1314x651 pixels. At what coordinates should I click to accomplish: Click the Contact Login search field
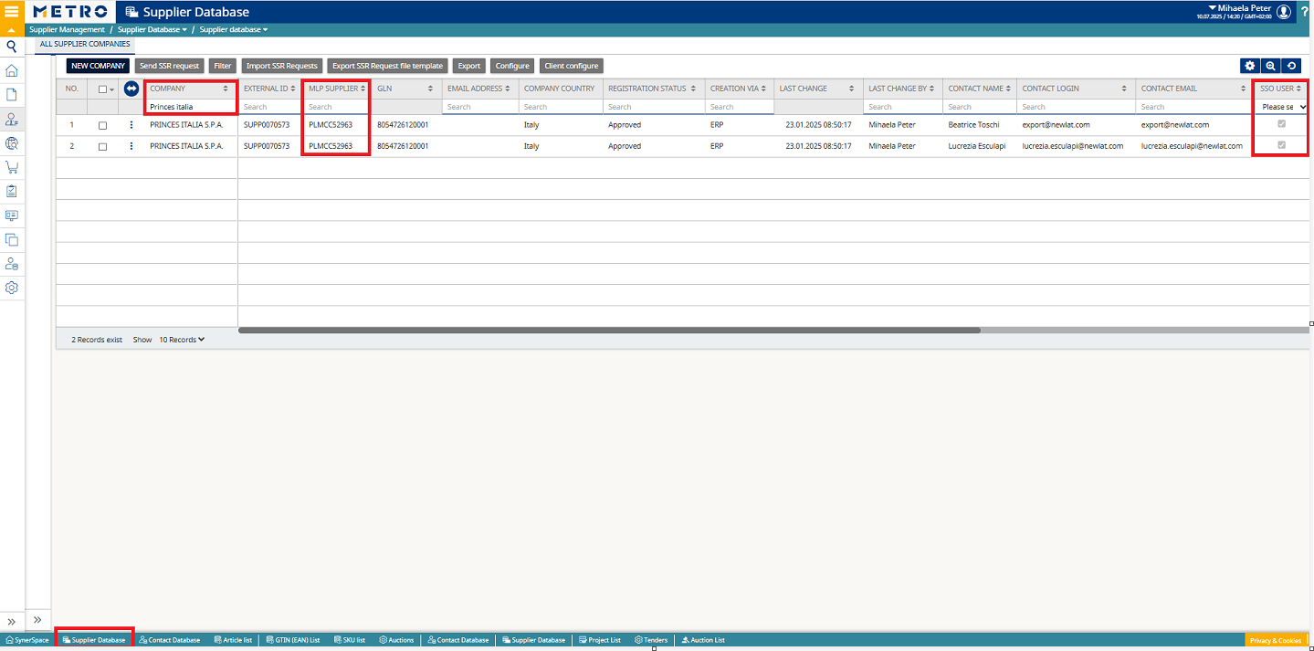[x=1076, y=107]
